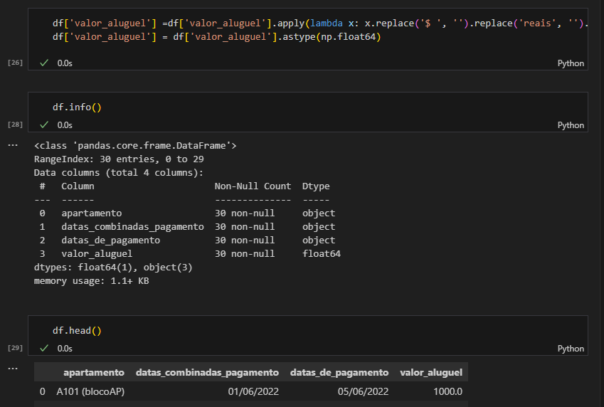Click the float64 dtype in valor_aluguel row

[322, 253]
